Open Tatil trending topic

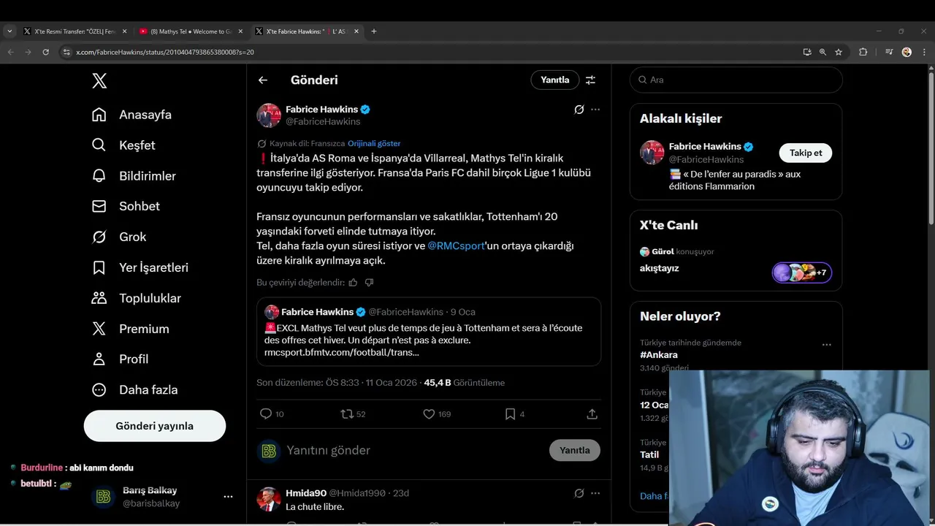click(649, 455)
